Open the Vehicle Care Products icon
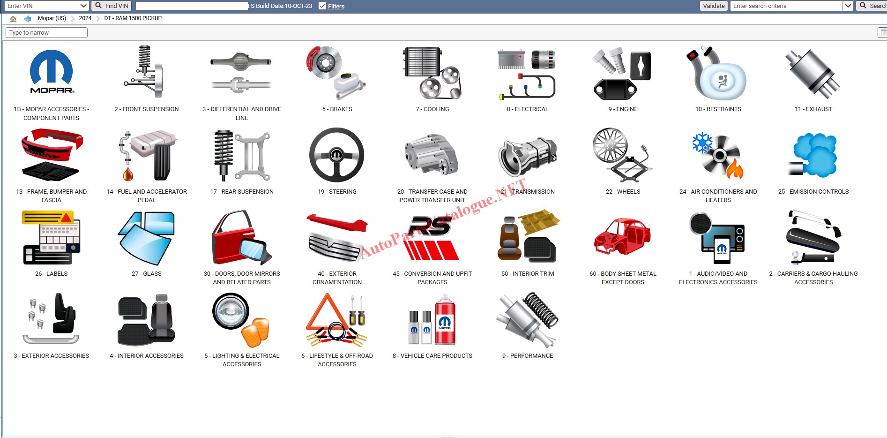Image resolution: width=887 pixels, height=438 pixels. (432, 320)
